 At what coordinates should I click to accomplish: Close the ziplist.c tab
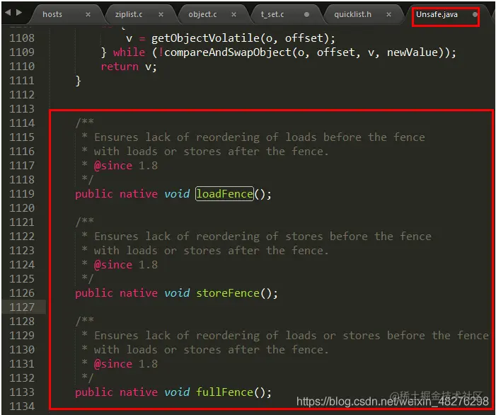(161, 15)
